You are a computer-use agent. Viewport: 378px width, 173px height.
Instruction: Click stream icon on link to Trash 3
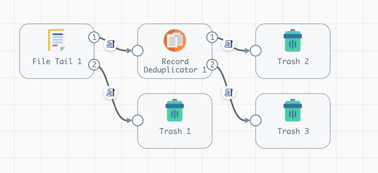[228, 92]
